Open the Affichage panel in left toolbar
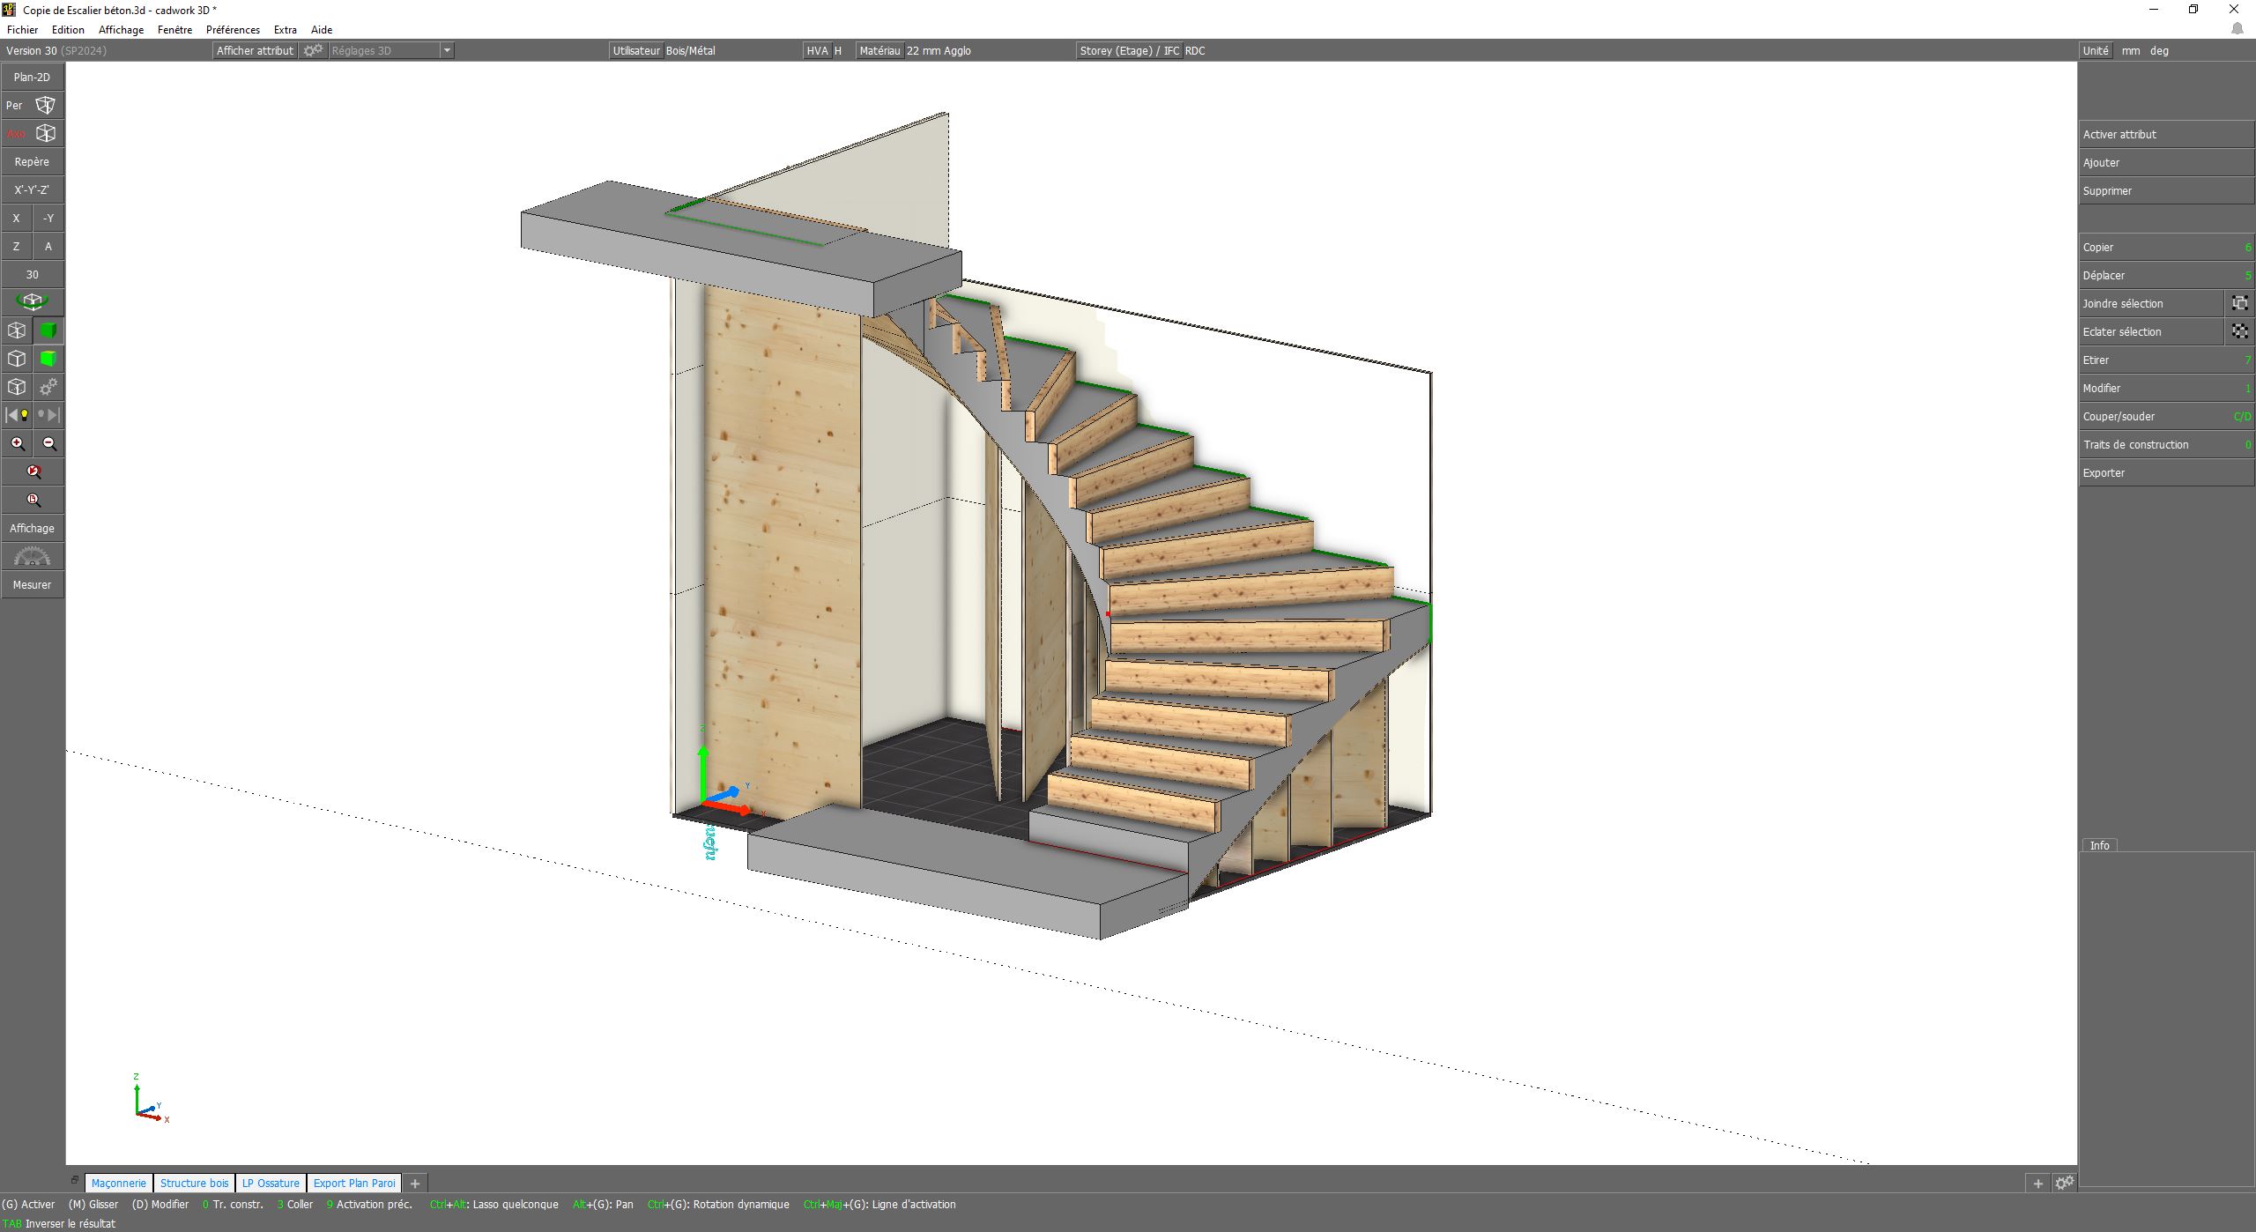2256x1232 pixels. pyautogui.click(x=32, y=529)
